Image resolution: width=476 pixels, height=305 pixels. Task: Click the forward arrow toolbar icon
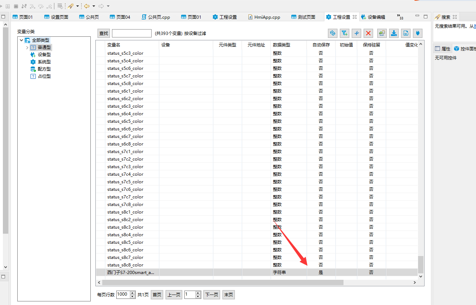click(x=101, y=6)
